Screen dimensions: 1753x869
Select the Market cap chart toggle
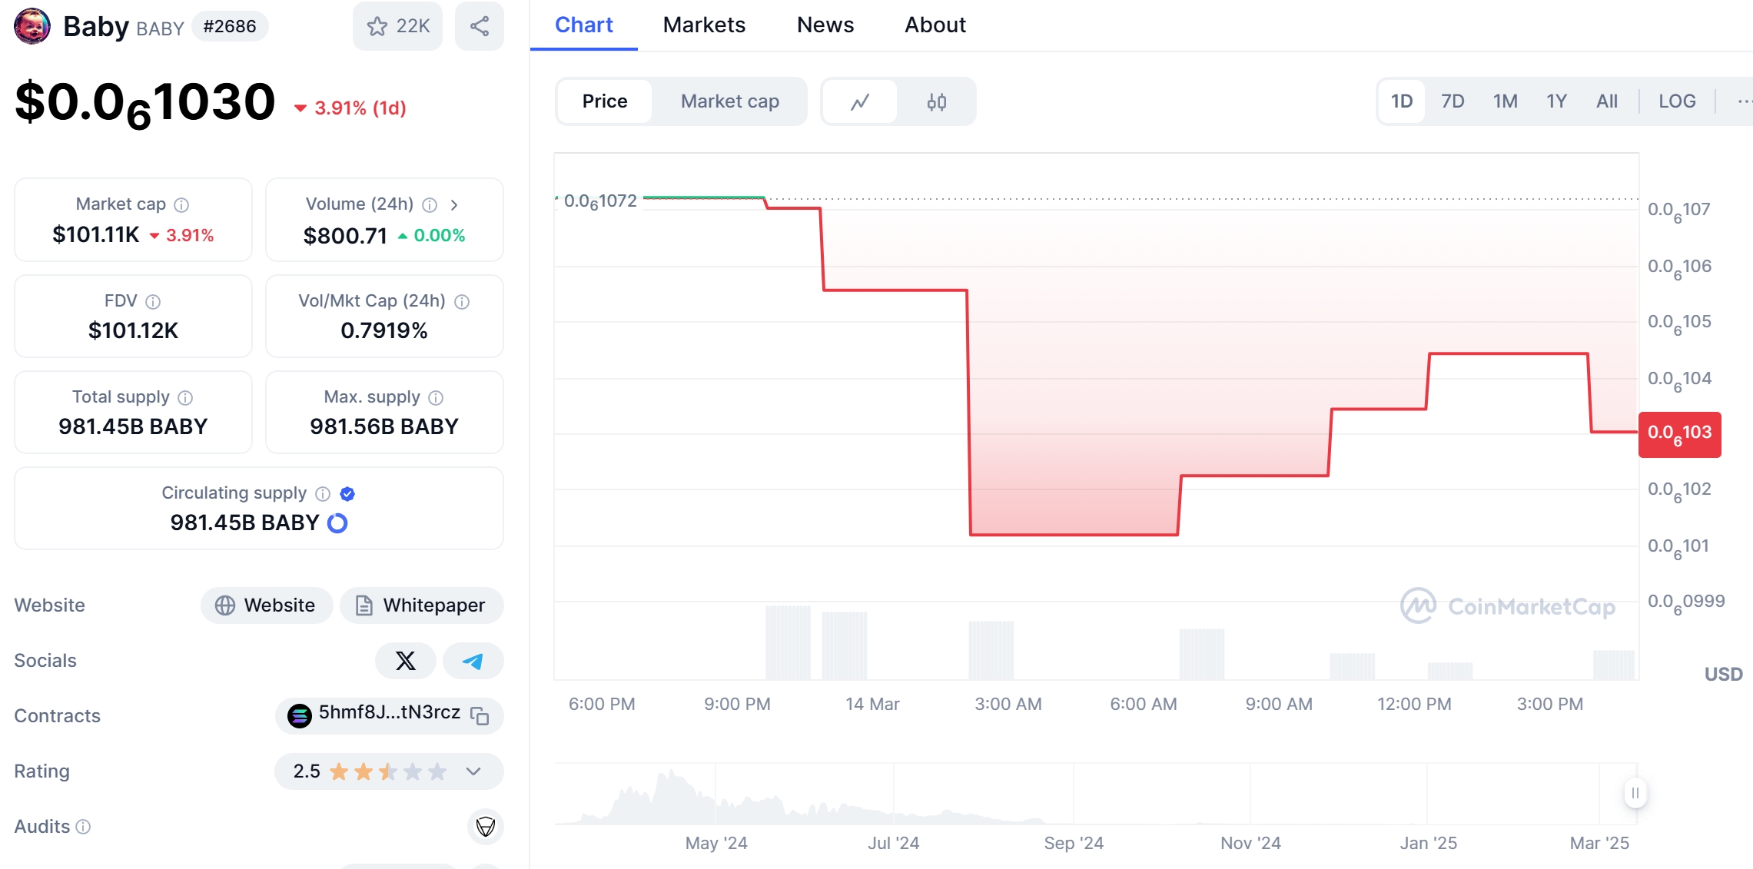[x=730, y=101]
